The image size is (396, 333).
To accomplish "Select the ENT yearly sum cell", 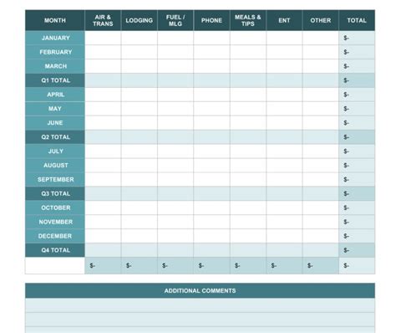I will point(284,266).
